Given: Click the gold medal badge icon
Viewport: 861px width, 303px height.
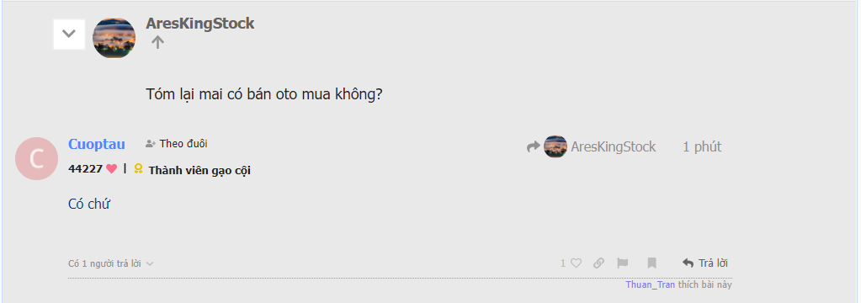Looking at the screenshot, I should (x=138, y=168).
